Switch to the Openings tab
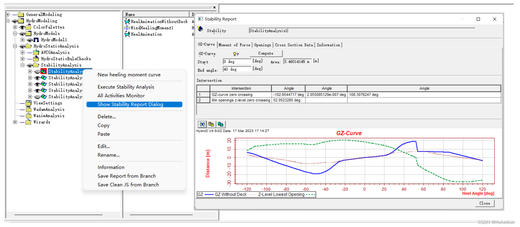This screenshot has height=227, width=520. 263,45
